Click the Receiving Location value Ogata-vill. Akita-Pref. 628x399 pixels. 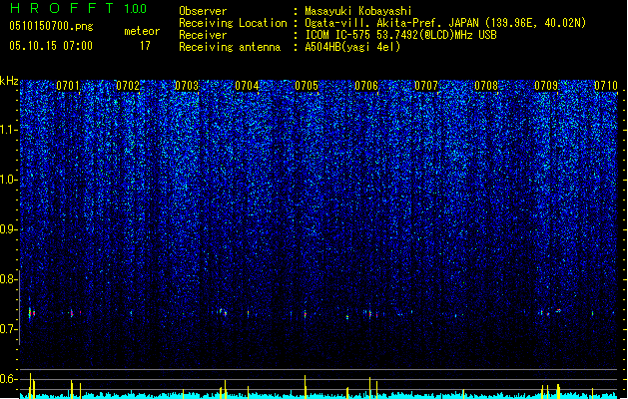[x=373, y=23]
